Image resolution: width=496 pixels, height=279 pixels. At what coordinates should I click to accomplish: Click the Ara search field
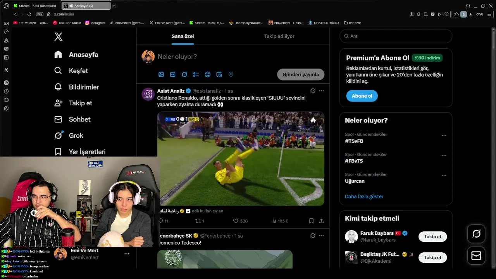click(396, 36)
